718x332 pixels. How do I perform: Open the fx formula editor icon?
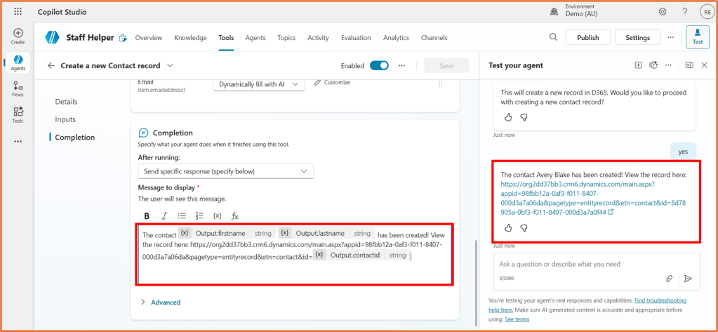(x=235, y=215)
